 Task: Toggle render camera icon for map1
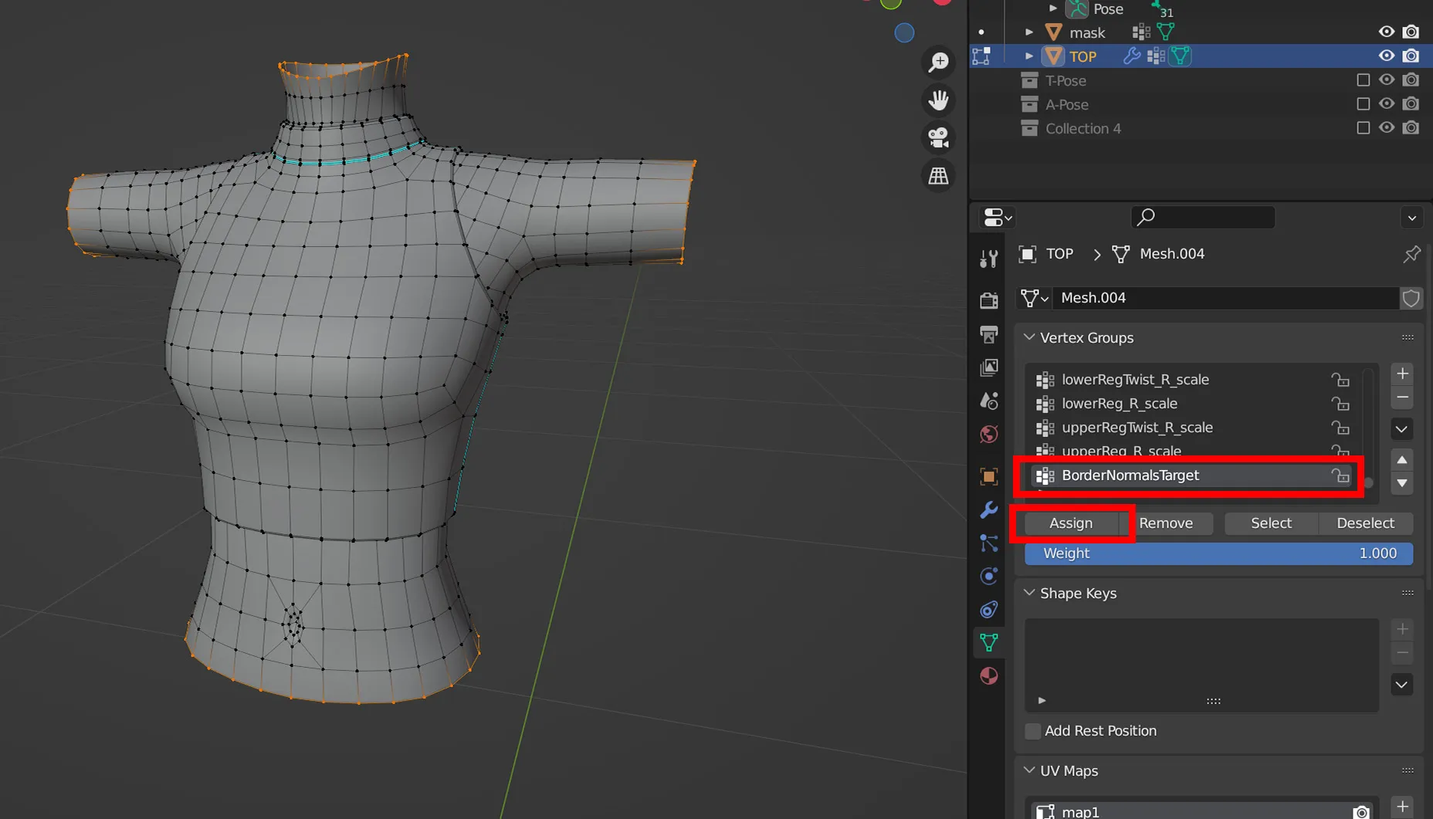[1361, 811]
